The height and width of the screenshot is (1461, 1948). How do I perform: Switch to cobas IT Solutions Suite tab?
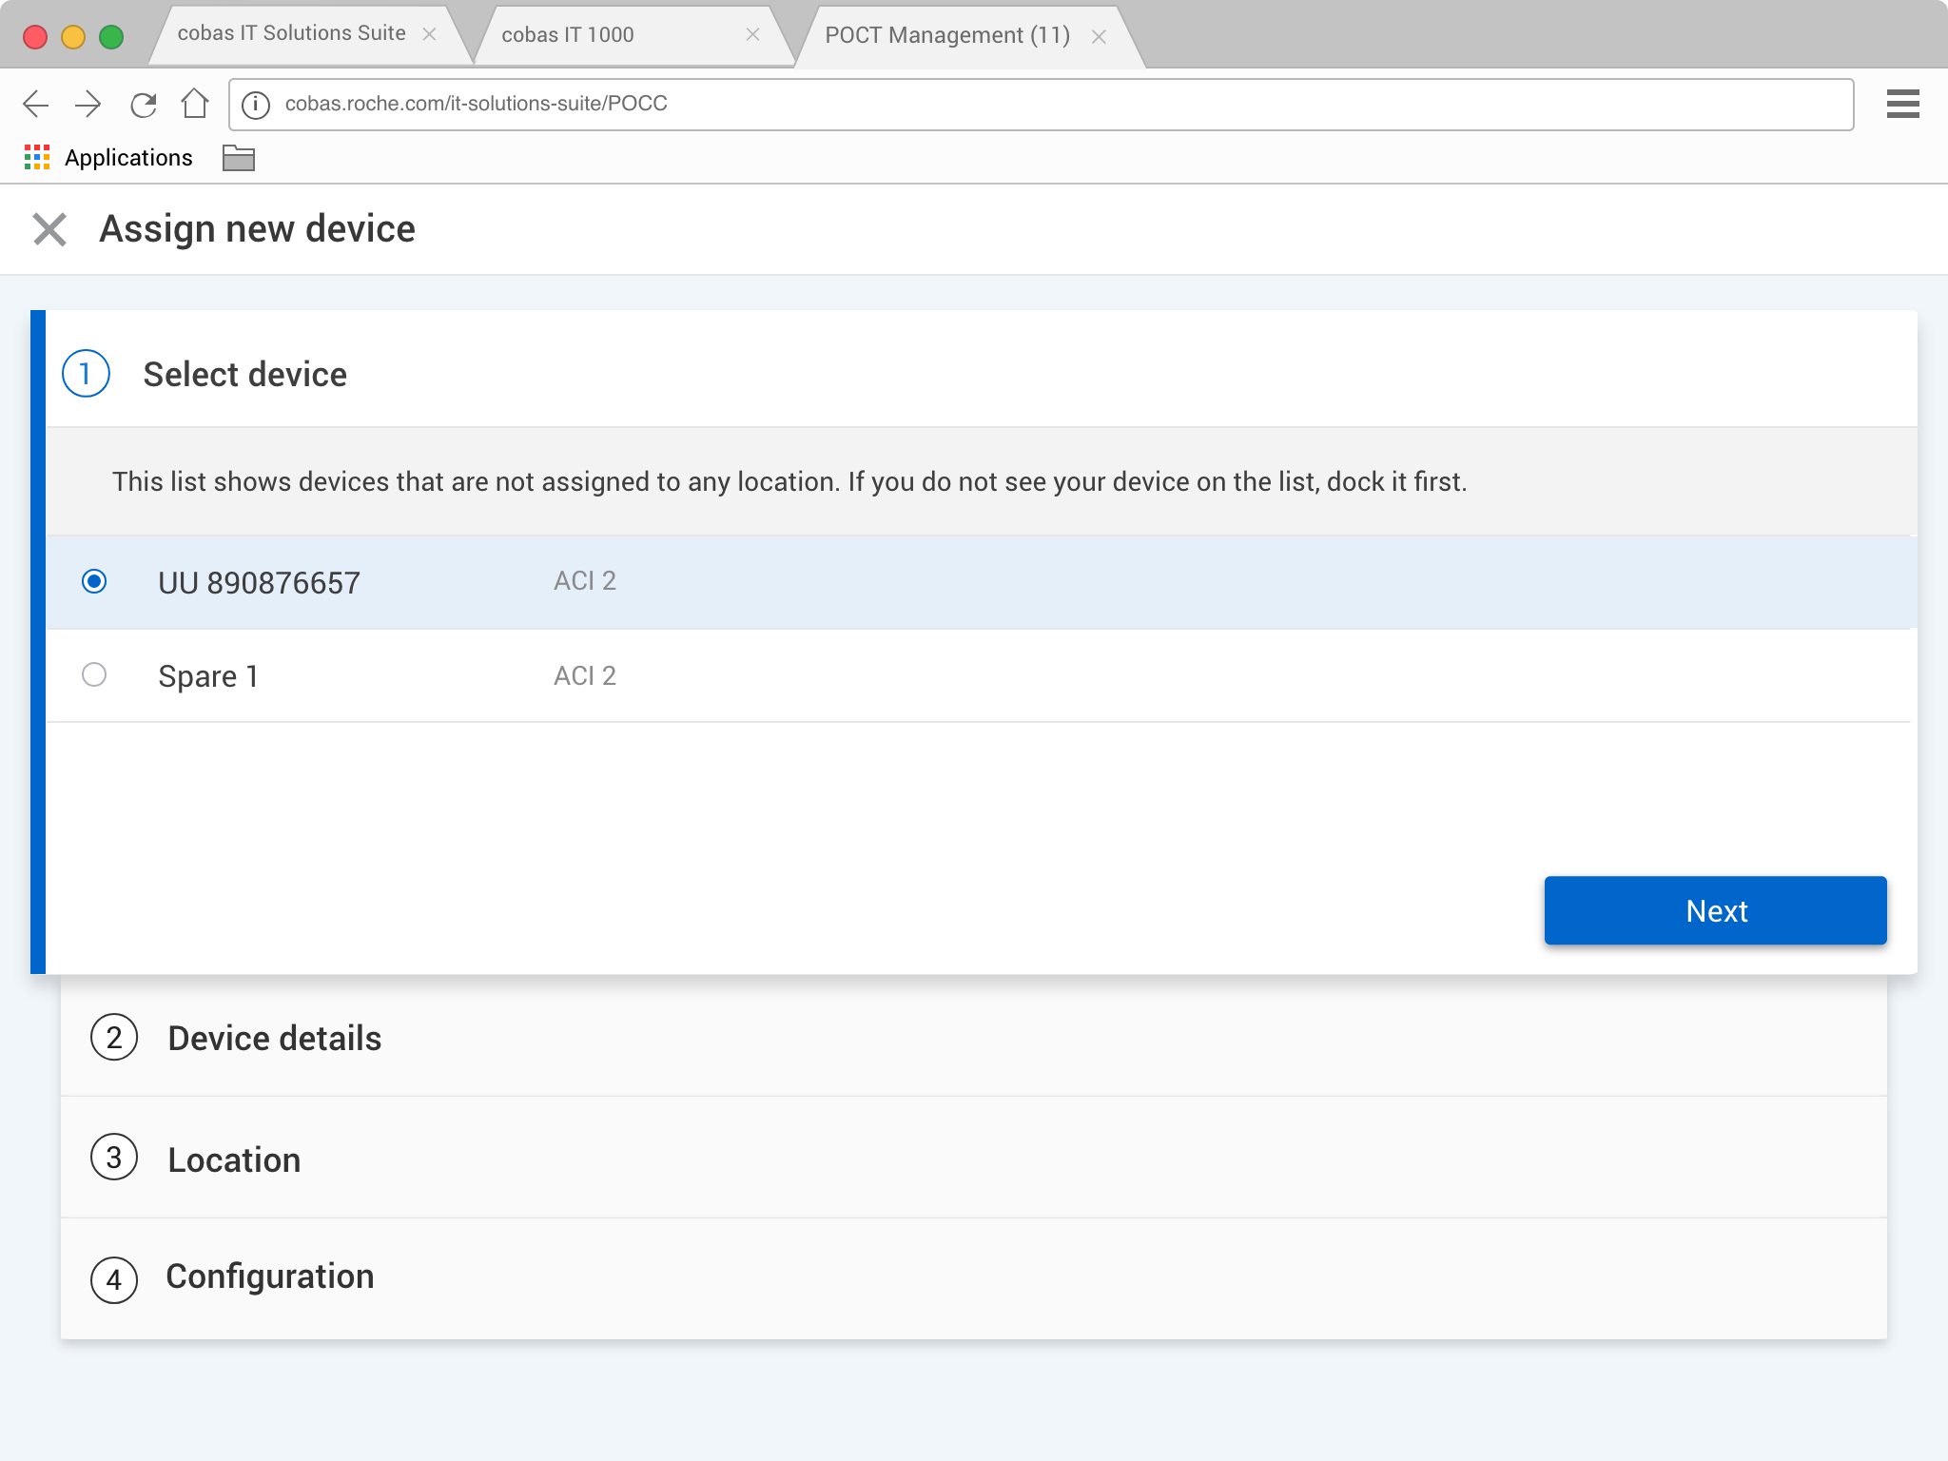tap(291, 34)
